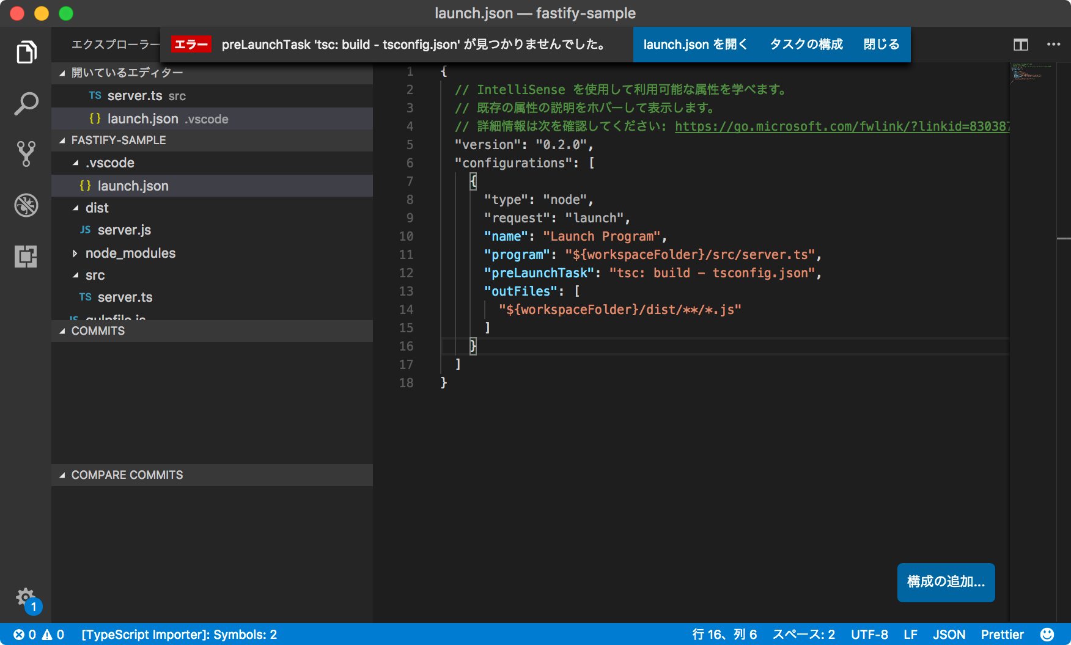This screenshot has height=645, width=1071.
Task: Click line number 12 in the gutter
Action: coord(406,273)
